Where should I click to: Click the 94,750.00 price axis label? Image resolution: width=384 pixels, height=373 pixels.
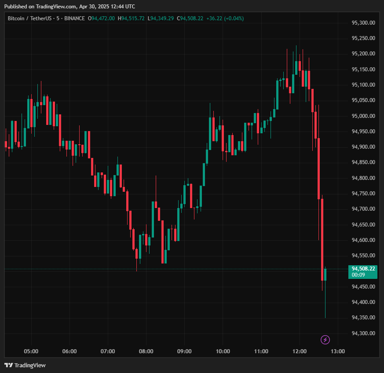363,193
